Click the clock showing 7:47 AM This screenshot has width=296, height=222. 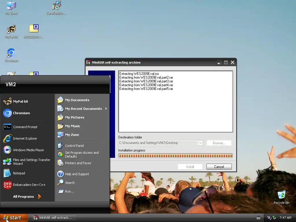tap(285, 218)
